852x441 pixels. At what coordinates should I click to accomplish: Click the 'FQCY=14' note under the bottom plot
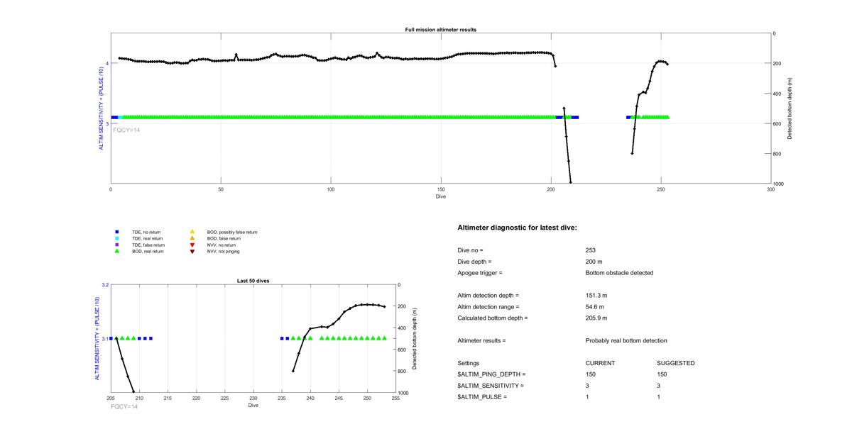[x=124, y=406]
